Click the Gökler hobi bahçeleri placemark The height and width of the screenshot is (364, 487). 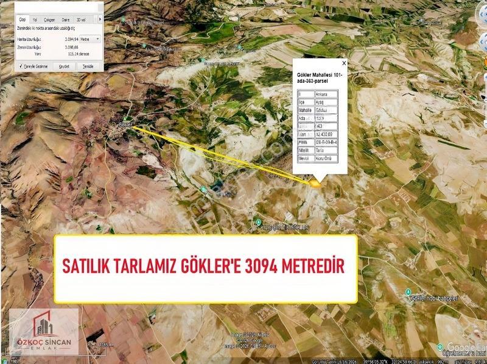pyautogui.click(x=408, y=293)
